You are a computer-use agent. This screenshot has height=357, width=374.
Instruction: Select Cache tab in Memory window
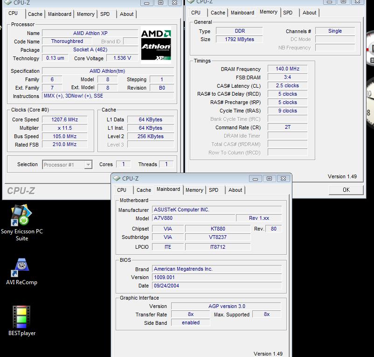tap(218, 13)
